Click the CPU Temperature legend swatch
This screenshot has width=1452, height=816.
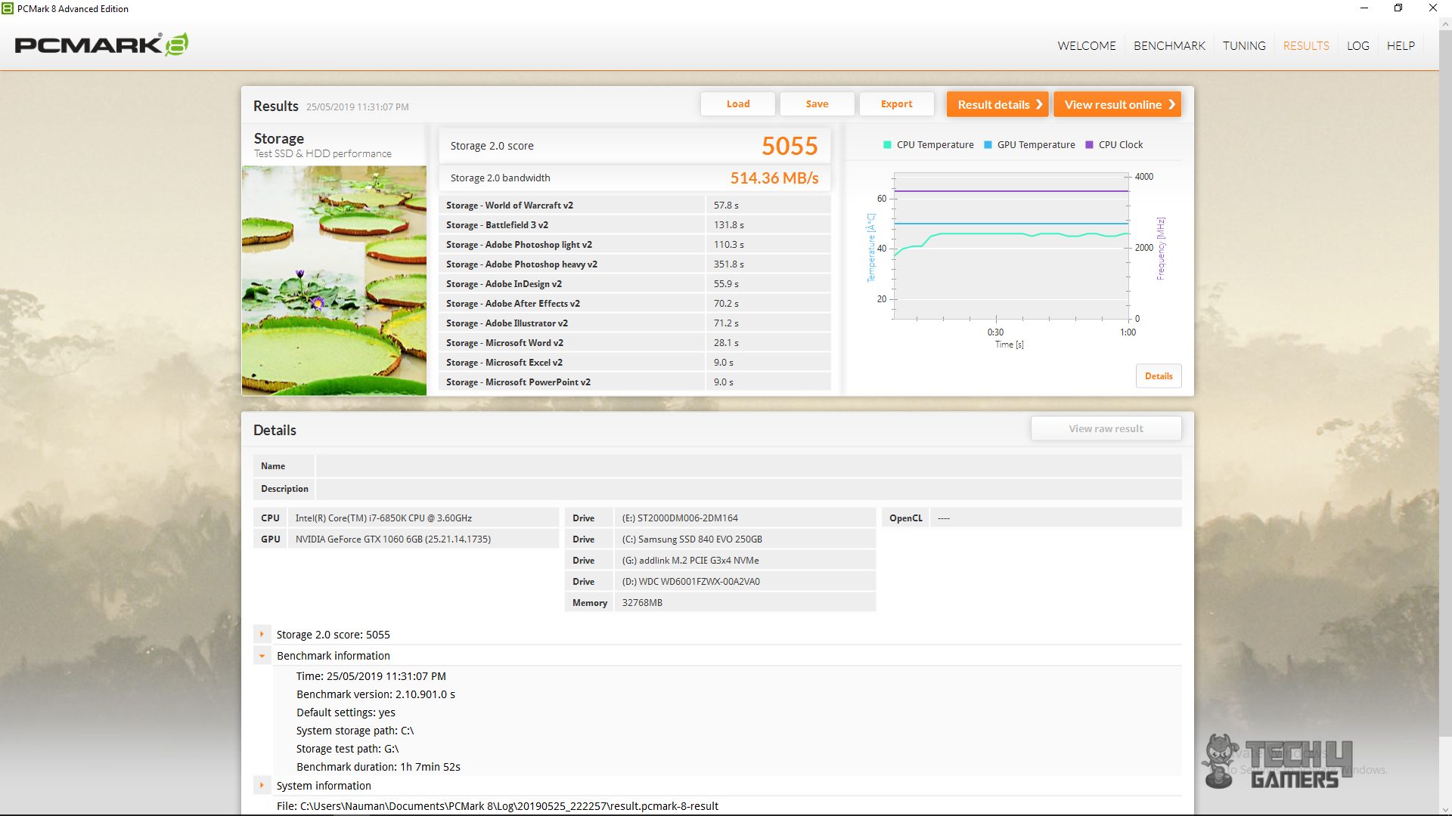coord(887,145)
